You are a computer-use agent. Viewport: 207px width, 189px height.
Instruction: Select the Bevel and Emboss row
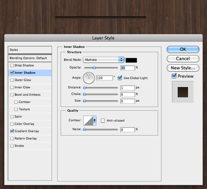coord(30,95)
